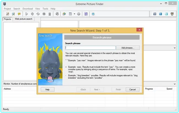Viewport: 179px width, 113px height.
Task: Stop download with the square icon
Action: coord(44,14)
